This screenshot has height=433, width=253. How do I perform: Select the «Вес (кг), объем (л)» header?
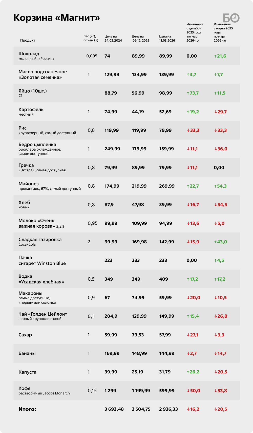[91, 38]
